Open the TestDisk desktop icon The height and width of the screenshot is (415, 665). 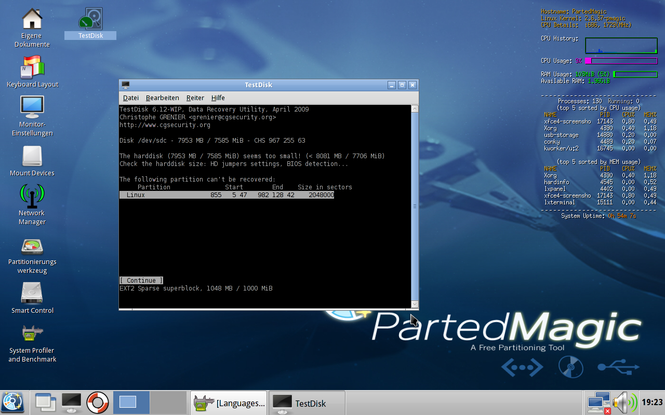click(x=90, y=23)
